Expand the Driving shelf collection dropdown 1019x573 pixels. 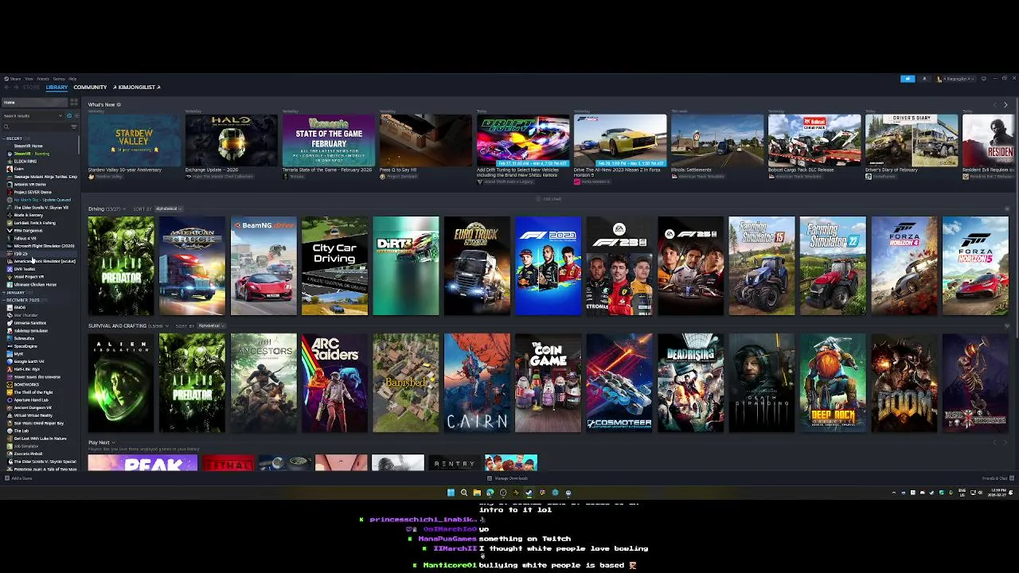coord(124,209)
